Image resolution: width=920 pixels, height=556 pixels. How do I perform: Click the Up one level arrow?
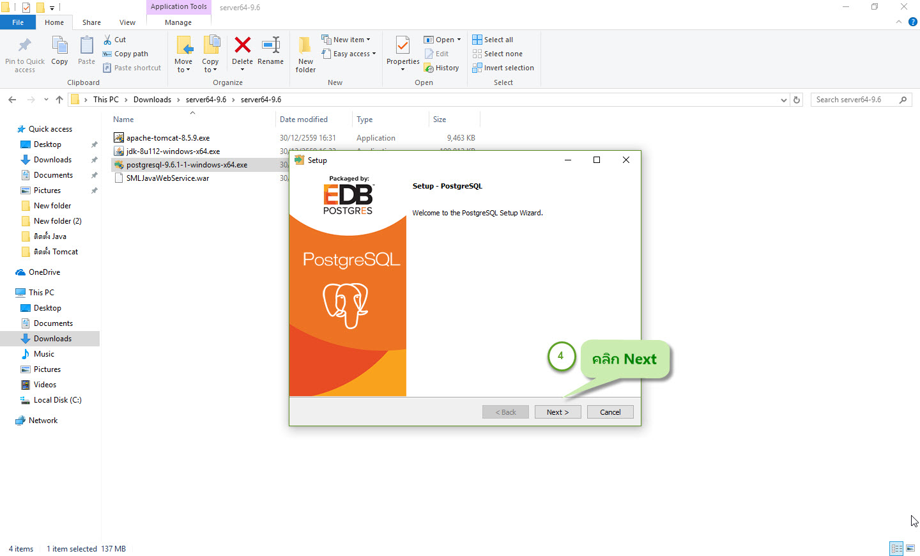pyautogui.click(x=59, y=100)
